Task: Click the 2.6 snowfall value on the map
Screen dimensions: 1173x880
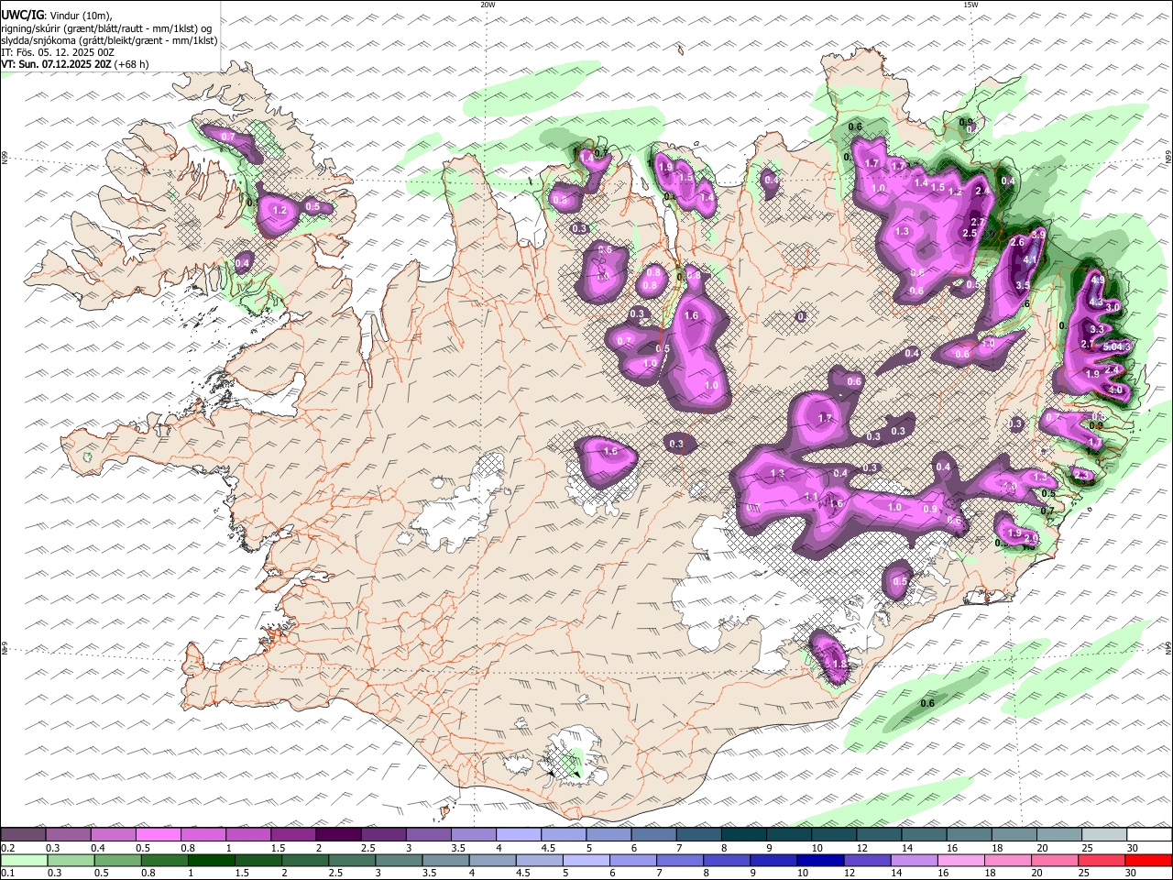Action: 1016,242
